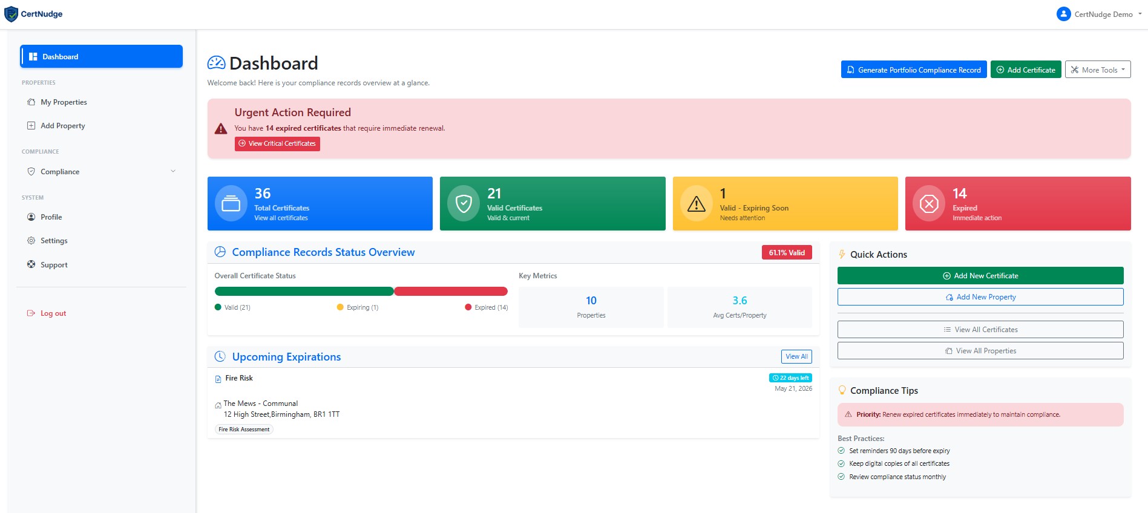The width and height of the screenshot is (1148, 513).
Task: Click the Compliance shield icon in sidebar
Action: (31, 171)
